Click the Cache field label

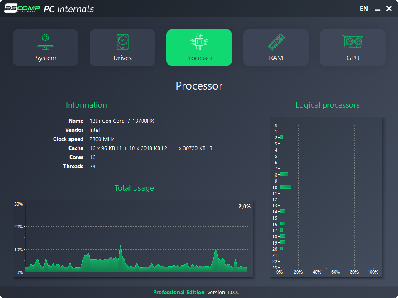[x=76, y=148]
